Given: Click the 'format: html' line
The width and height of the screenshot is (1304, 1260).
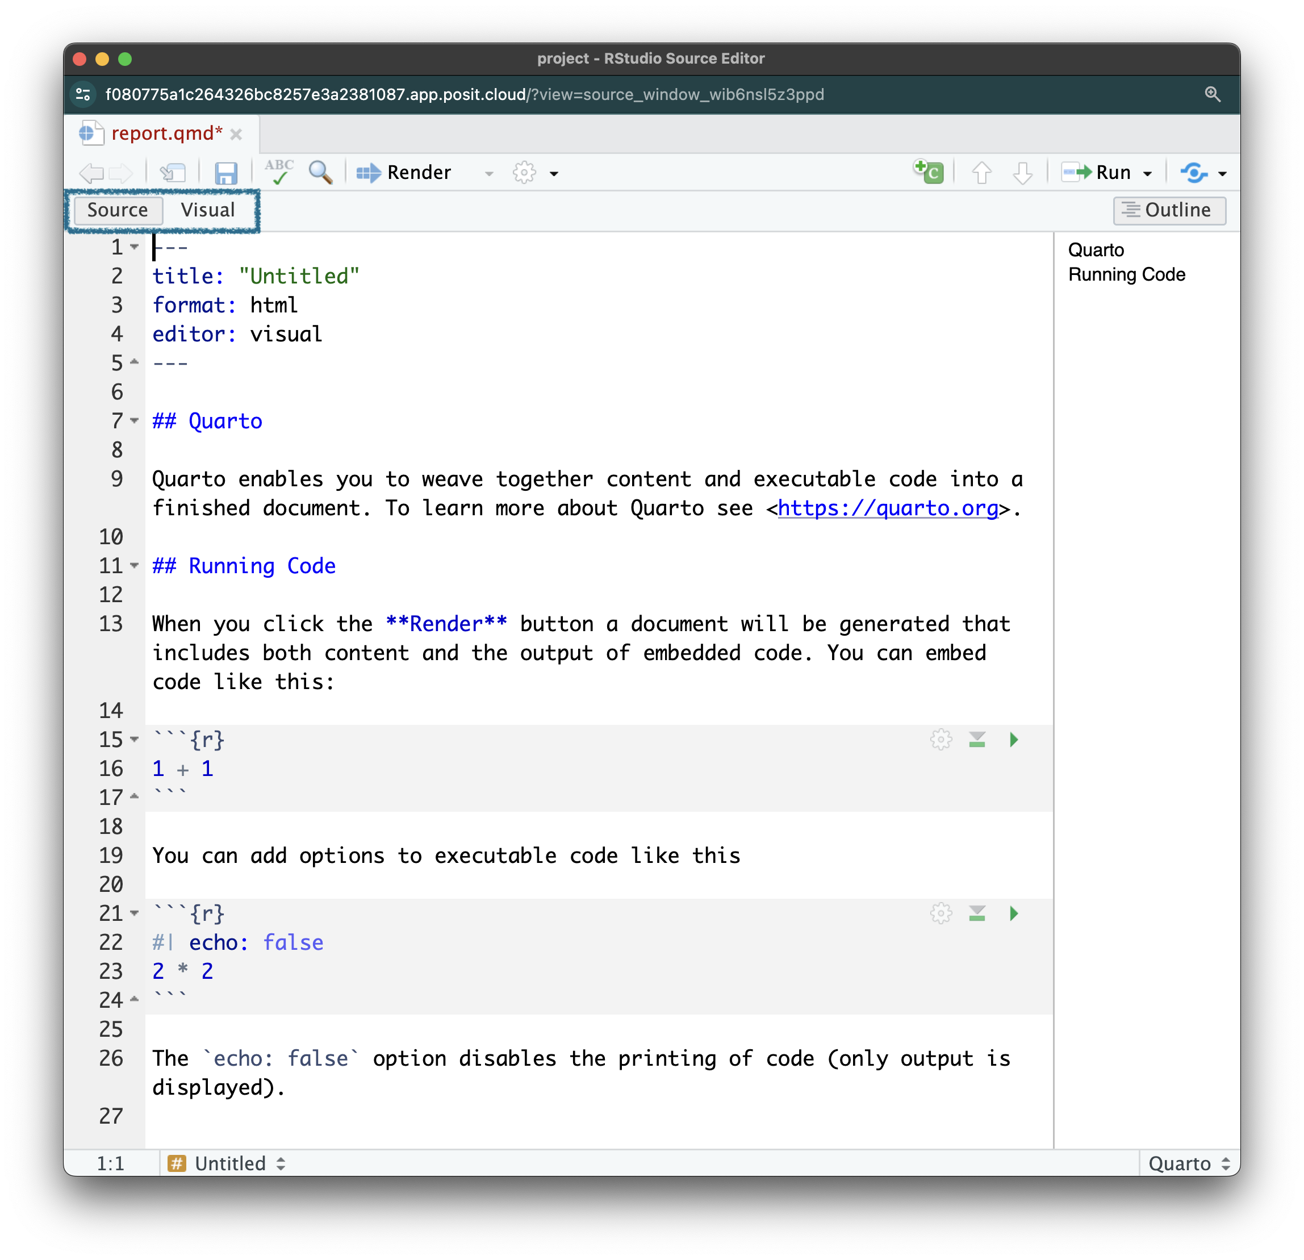Looking at the screenshot, I should [225, 305].
